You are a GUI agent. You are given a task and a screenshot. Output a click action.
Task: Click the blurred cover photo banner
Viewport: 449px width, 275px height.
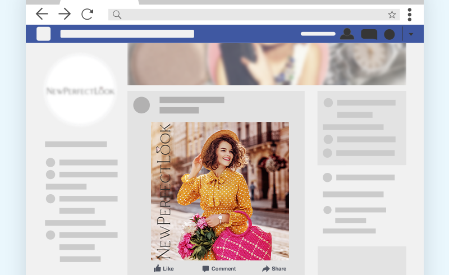tap(267, 64)
